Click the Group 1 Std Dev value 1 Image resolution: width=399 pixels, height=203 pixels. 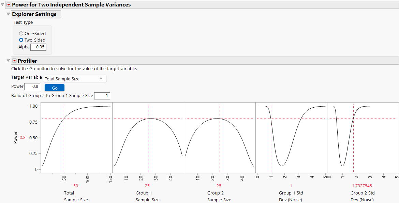point(291,186)
